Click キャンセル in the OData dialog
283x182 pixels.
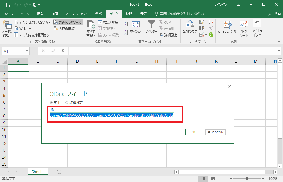[x=216, y=132]
